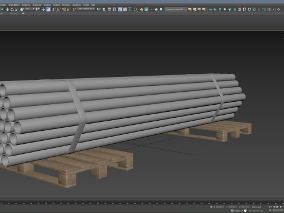
Task: Open the Substance menu
Action: 76,5
